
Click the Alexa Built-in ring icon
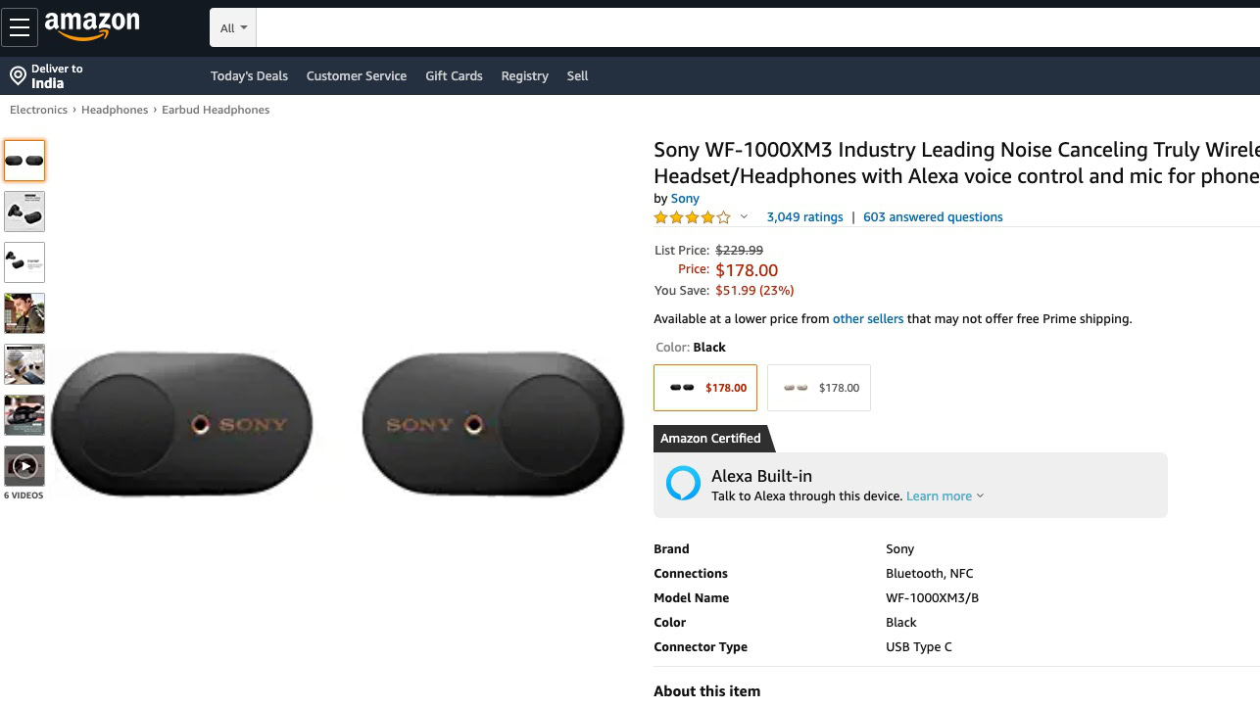(683, 484)
